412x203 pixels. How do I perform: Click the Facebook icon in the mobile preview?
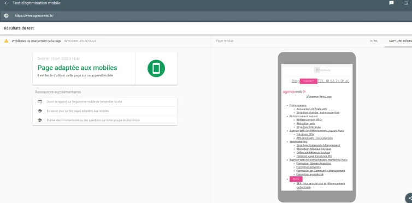(x=317, y=70)
